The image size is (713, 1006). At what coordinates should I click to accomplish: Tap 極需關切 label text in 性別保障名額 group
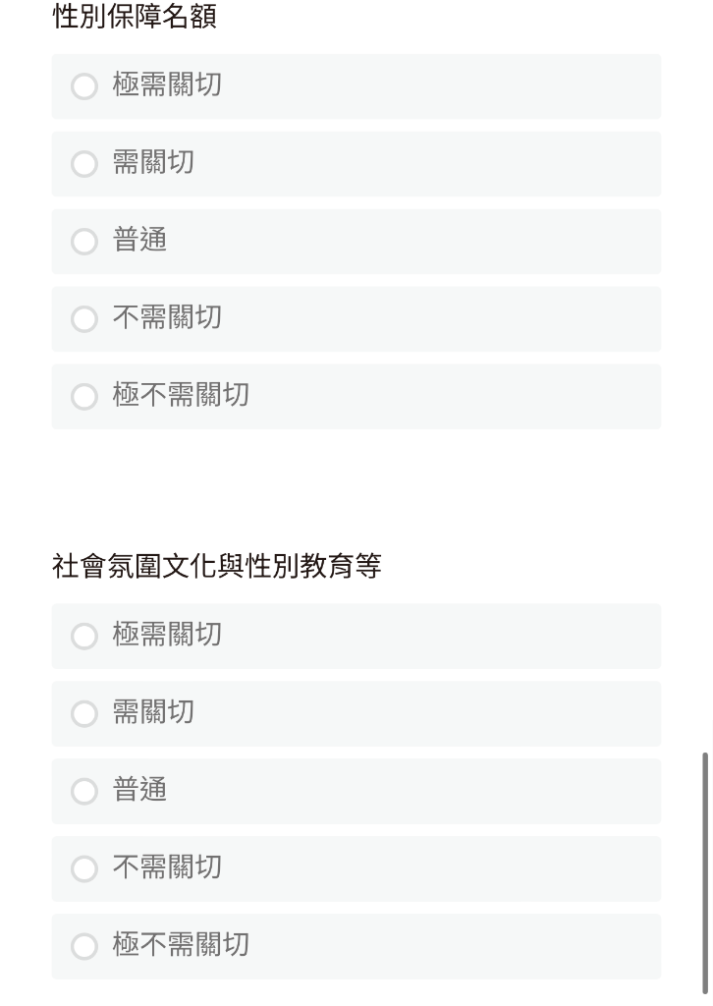[167, 84]
